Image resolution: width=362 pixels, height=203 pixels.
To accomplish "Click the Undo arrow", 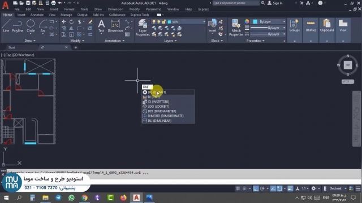I will (60, 3).
